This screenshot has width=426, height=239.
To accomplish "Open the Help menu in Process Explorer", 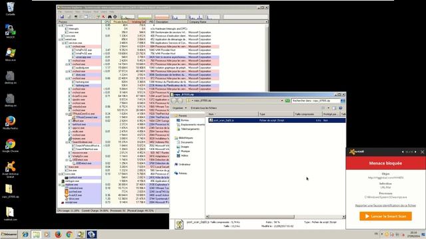I will tap(112, 12).
